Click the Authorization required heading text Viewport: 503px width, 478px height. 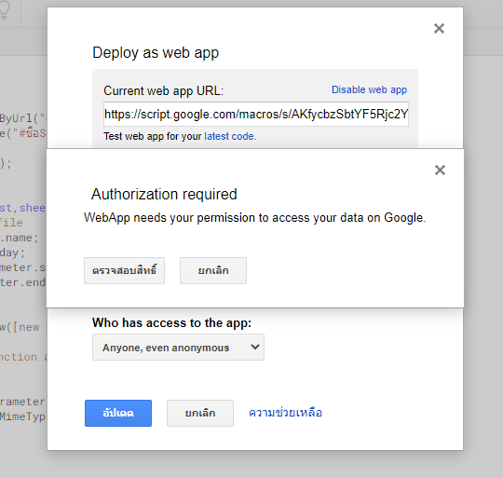point(164,194)
